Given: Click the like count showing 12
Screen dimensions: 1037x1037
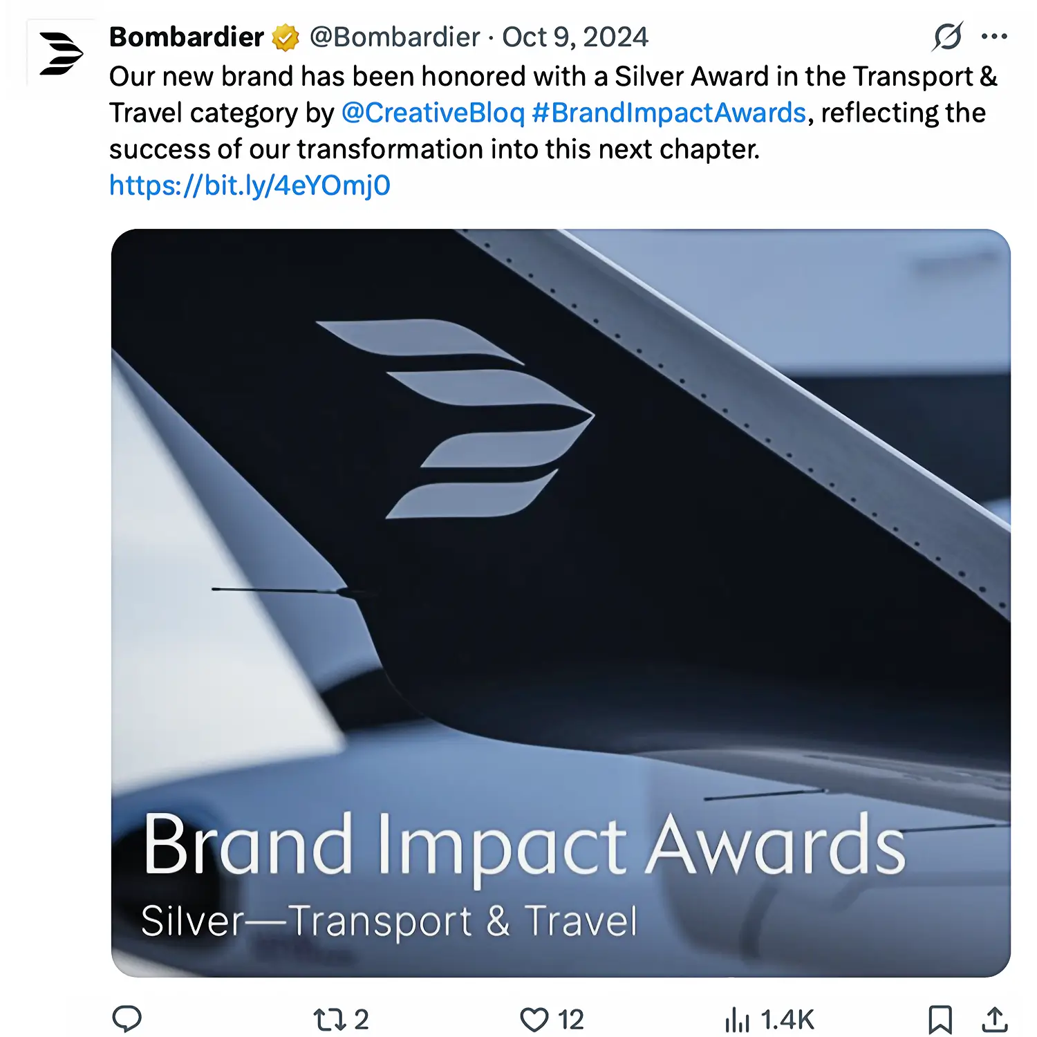Looking at the screenshot, I should pyautogui.click(x=571, y=1020).
